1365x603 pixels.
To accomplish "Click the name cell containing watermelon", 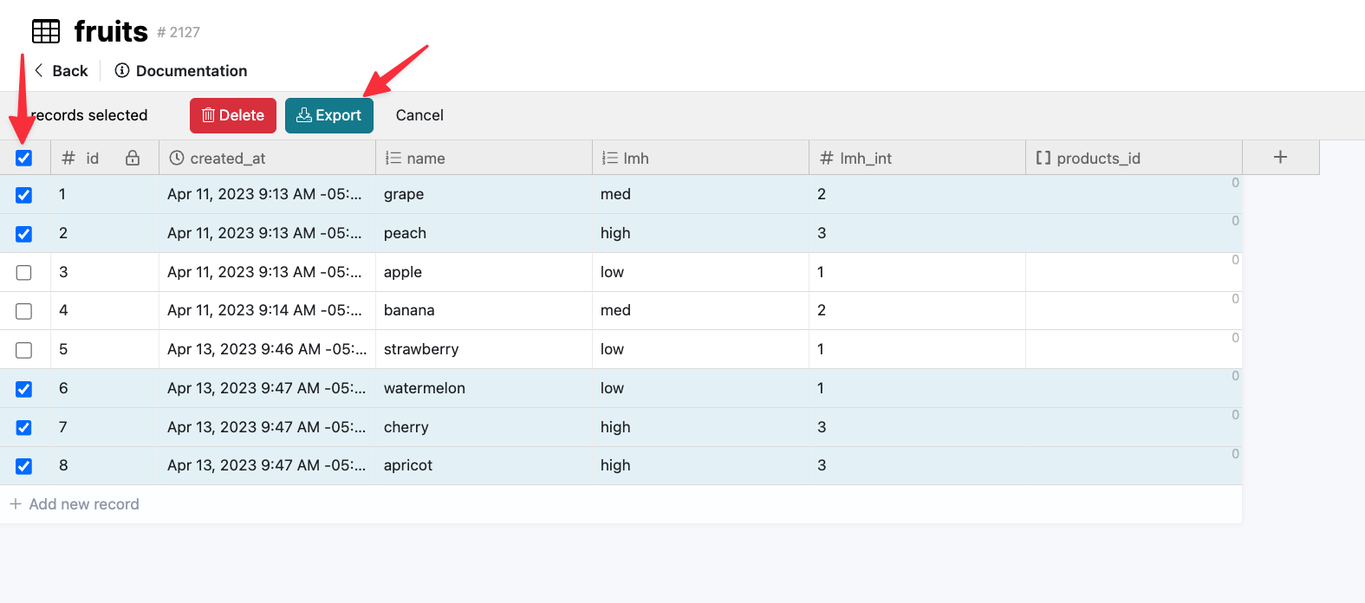I will coord(484,388).
